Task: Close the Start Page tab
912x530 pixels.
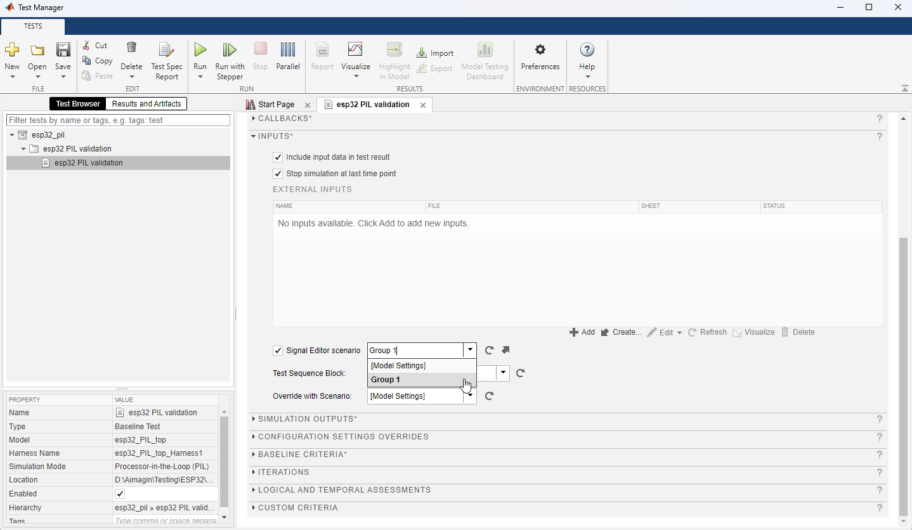Action: (x=308, y=105)
